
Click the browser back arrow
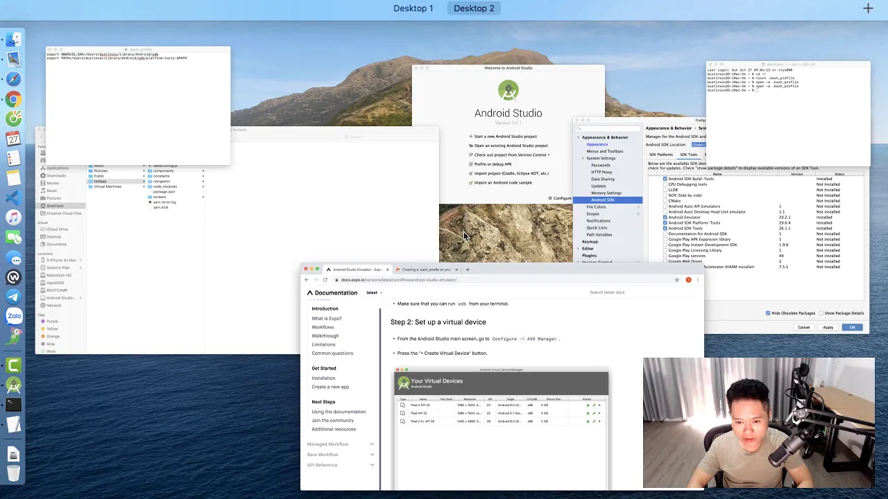pyautogui.click(x=307, y=280)
